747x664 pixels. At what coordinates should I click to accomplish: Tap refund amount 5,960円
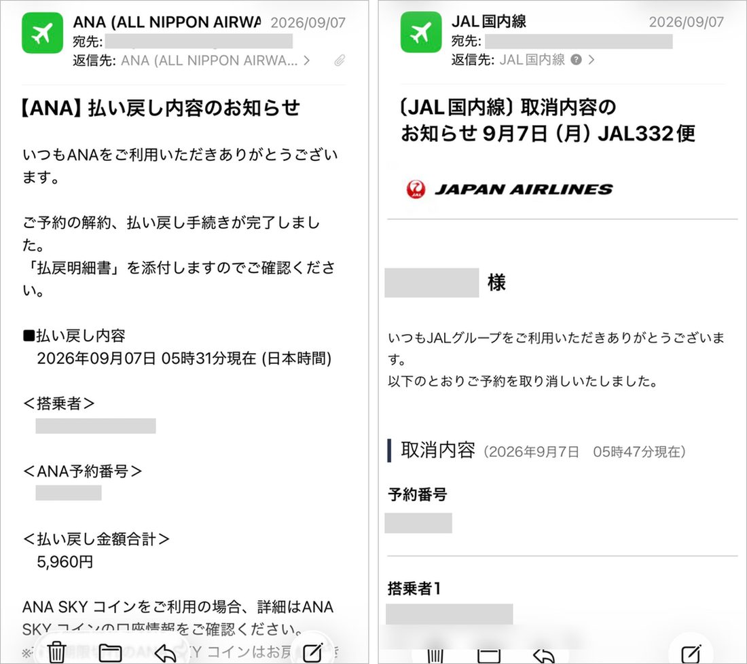point(65,562)
